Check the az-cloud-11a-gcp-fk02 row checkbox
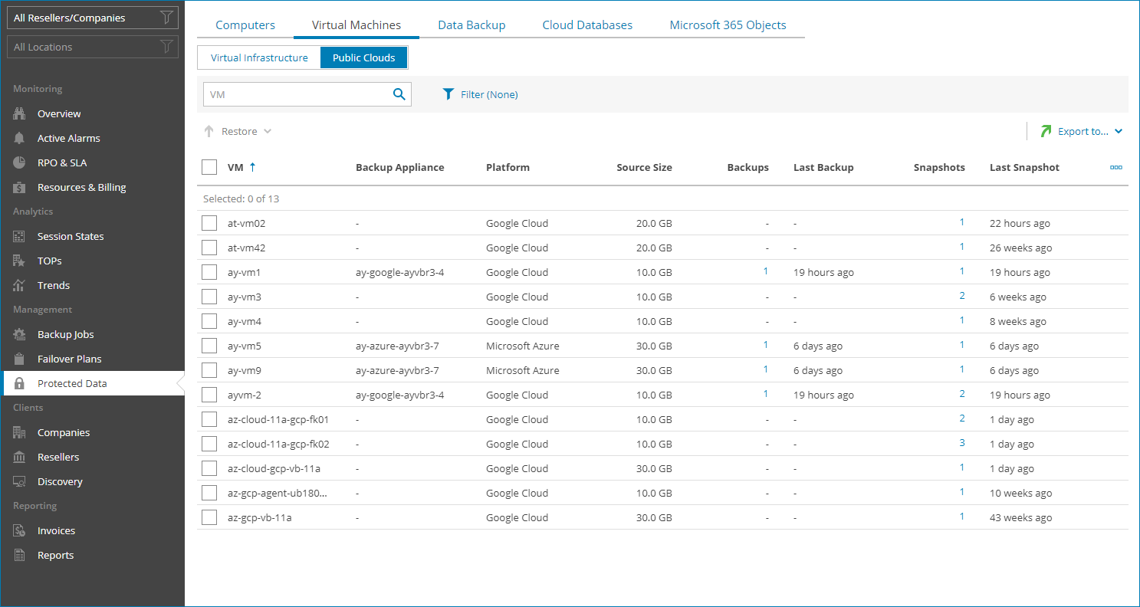 [x=209, y=444]
